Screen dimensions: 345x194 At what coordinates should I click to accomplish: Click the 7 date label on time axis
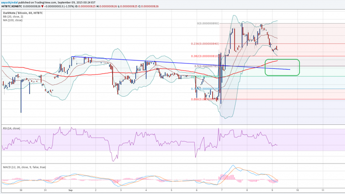pyautogui.click(x=222, y=190)
